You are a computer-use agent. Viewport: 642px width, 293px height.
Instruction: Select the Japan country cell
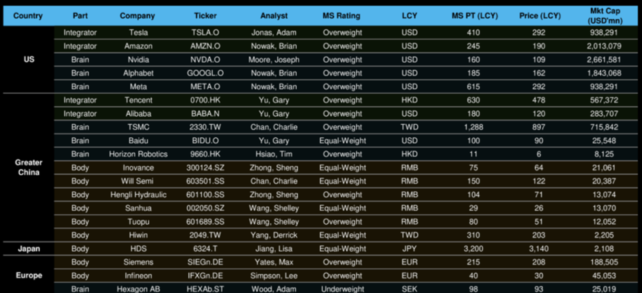tap(29, 249)
